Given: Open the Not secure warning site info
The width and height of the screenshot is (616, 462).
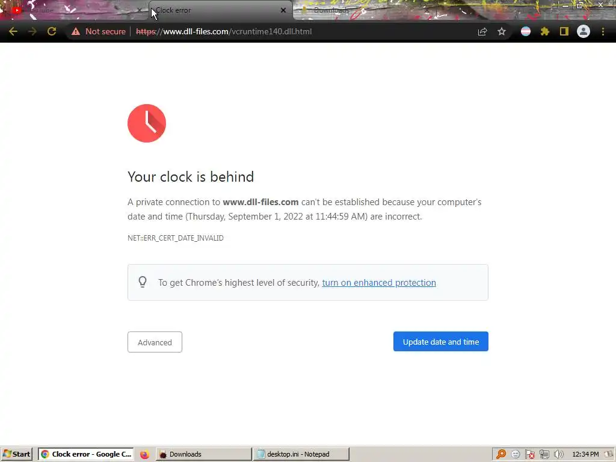Looking at the screenshot, I should click(x=98, y=31).
